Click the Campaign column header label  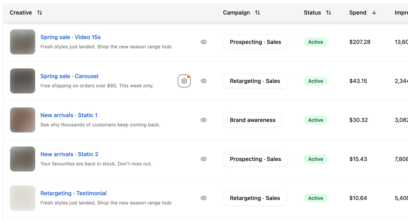[236, 12]
